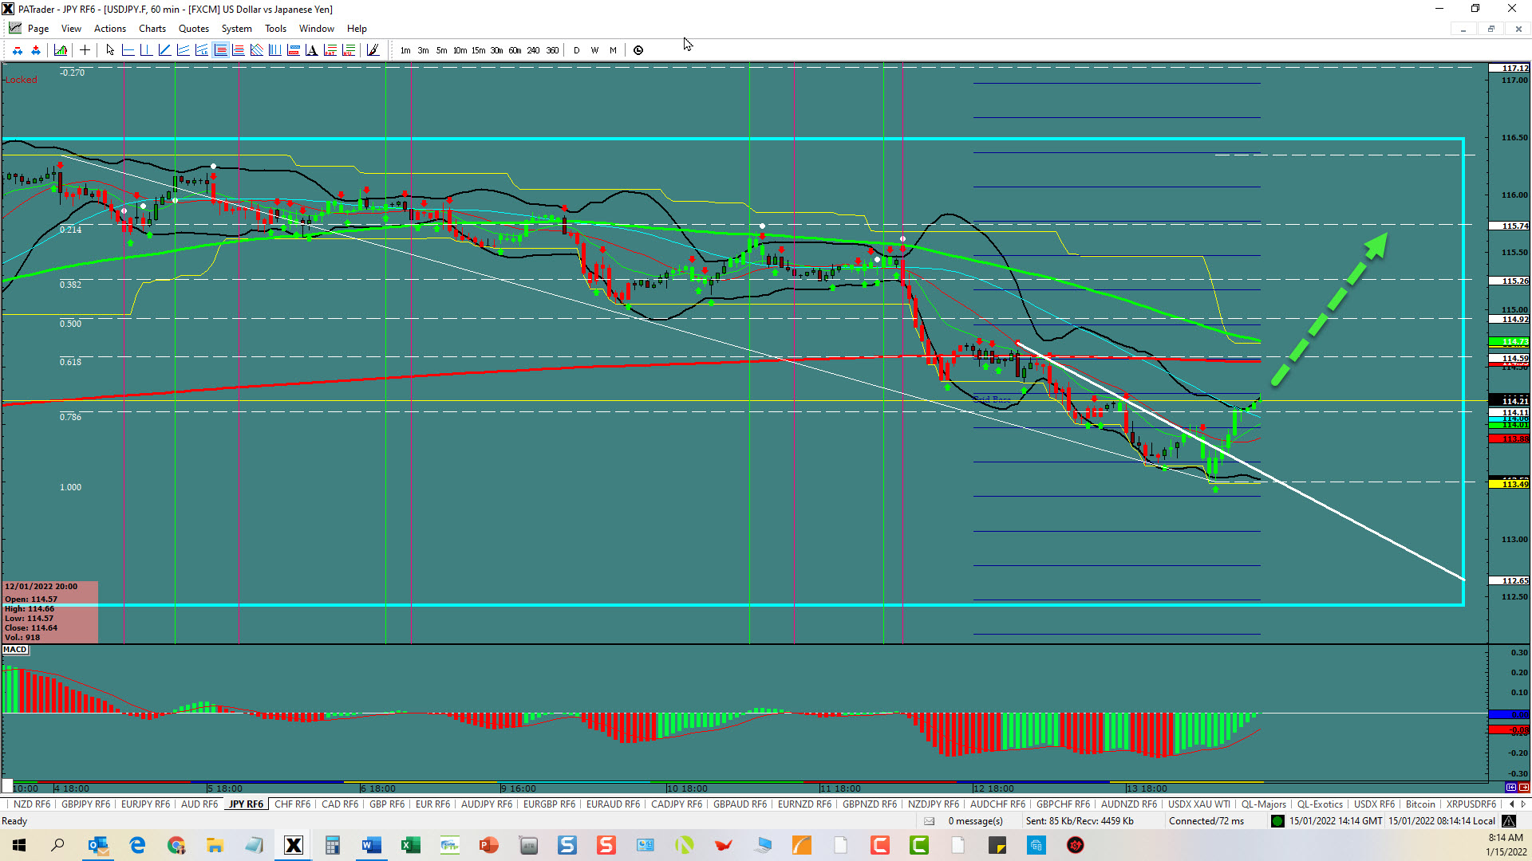Select the vertical line drawing tool
Viewport: 1532px width, 861px height.
tap(146, 50)
